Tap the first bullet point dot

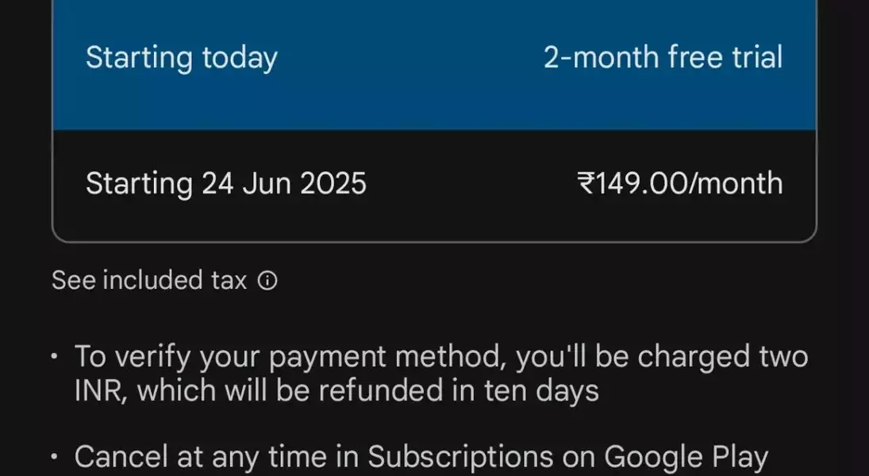pyautogui.click(x=54, y=356)
